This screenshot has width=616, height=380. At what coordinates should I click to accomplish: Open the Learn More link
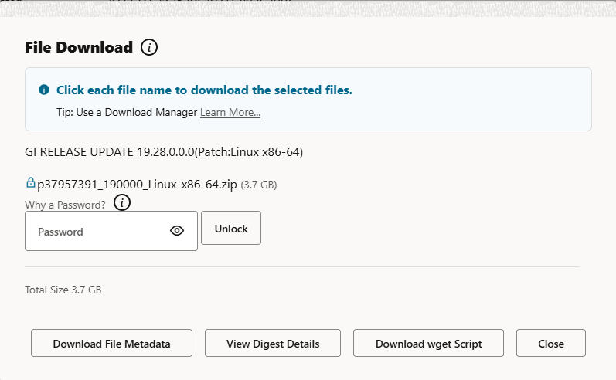[230, 112]
